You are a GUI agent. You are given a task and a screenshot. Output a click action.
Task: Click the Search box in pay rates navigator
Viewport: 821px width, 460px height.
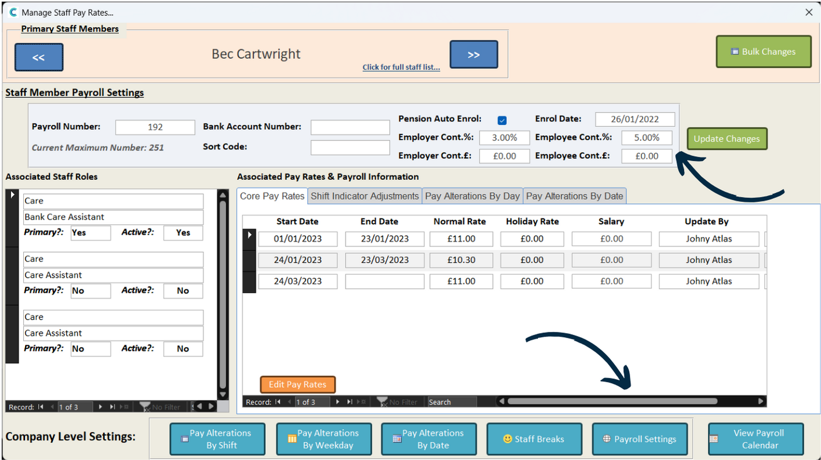point(452,402)
